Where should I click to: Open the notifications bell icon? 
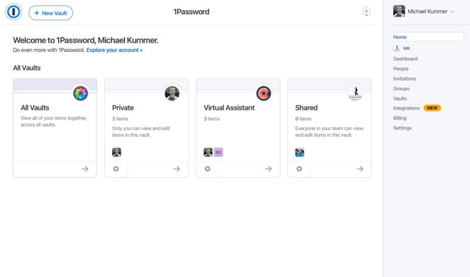[x=366, y=12]
